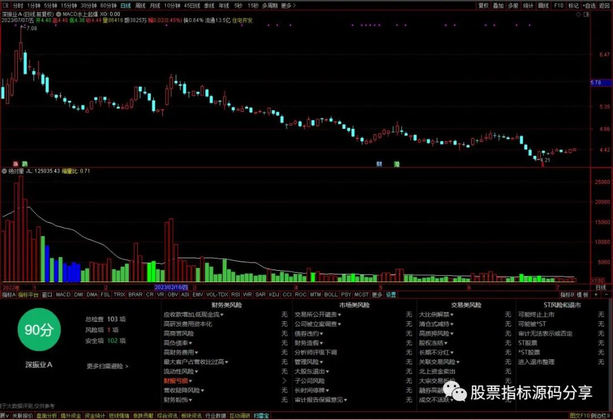Select the MACD indicator tab
The height and width of the screenshot is (420, 613).
tap(63, 295)
